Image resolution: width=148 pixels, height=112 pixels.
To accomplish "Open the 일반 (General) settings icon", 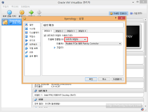I will point(26,25).
